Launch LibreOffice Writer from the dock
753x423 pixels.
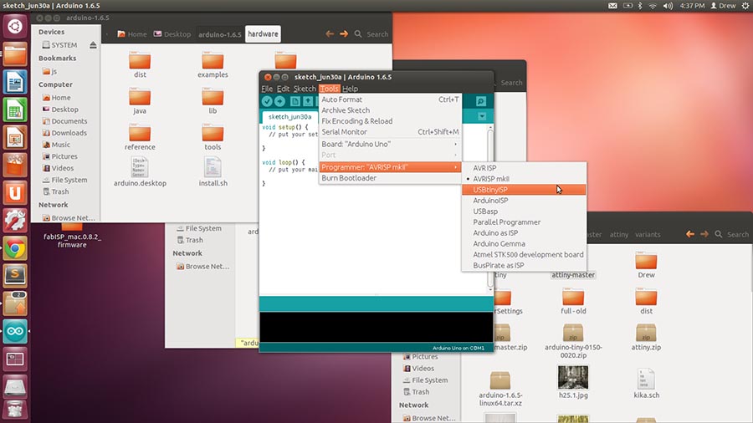[x=15, y=82]
